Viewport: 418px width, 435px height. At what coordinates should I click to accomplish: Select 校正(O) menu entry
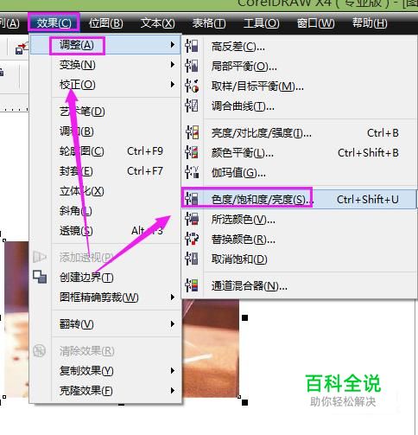(105, 85)
